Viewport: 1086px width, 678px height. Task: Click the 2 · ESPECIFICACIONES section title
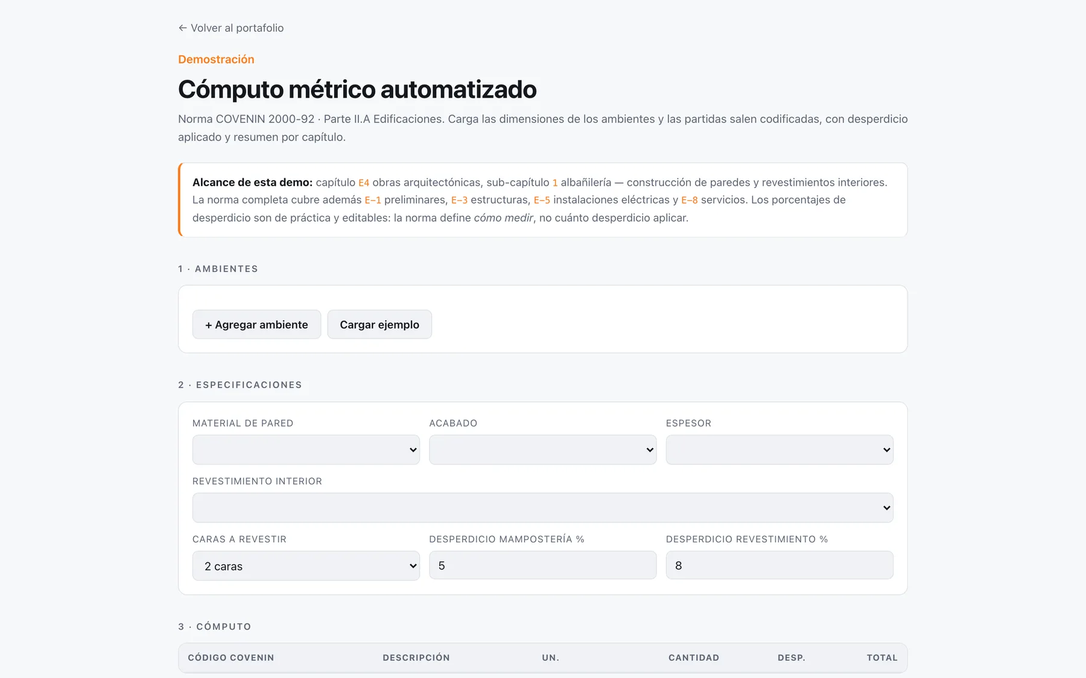[x=240, y=385]
